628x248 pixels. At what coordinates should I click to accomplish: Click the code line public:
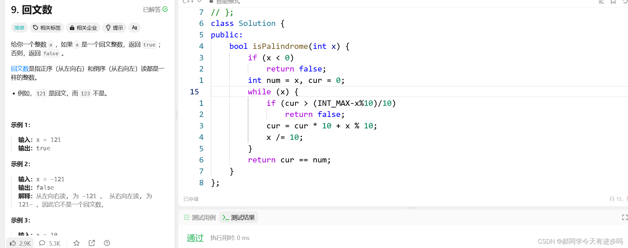[x=227, y=35]
